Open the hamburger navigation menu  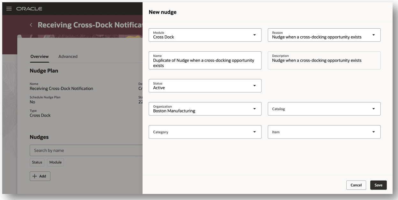9,9
